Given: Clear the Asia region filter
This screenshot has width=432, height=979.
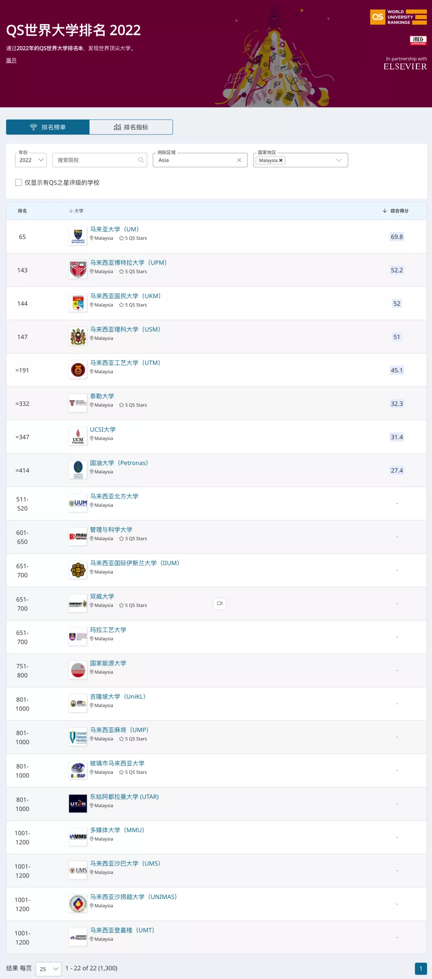Looking at the screenshot, I should (x=239, y=160).
